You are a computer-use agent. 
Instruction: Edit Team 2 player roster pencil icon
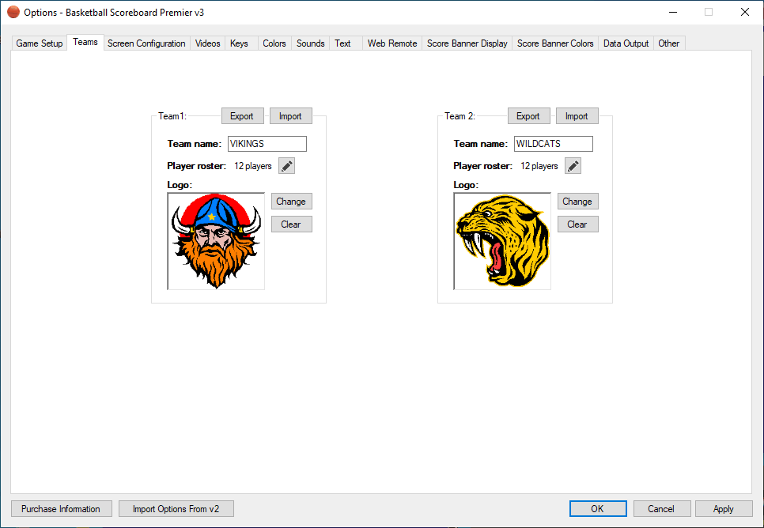point(573,166)
